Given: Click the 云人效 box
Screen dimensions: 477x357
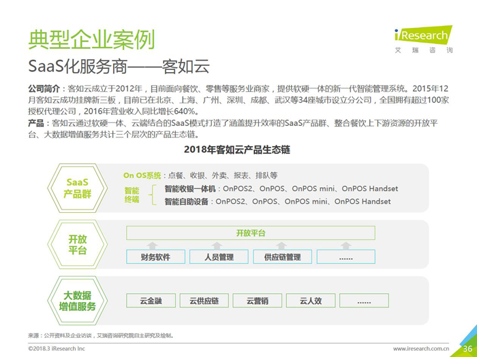Looking at the screenshot, I should [311, 301].
